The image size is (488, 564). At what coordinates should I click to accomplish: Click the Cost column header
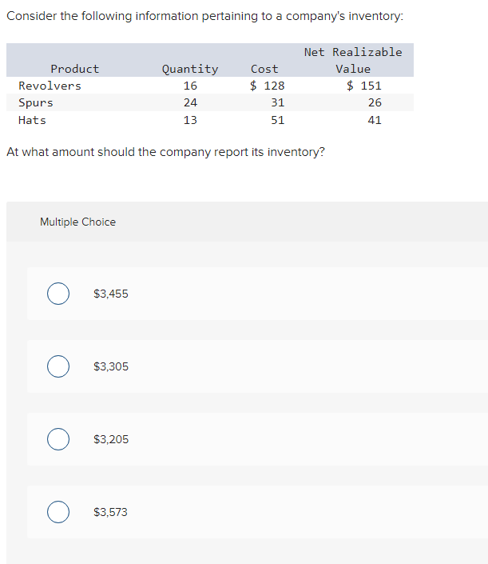(264, 69)
